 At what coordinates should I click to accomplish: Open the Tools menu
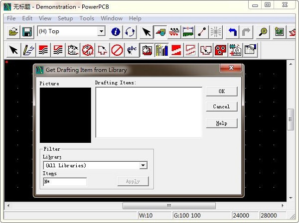(x=87, y=18)
